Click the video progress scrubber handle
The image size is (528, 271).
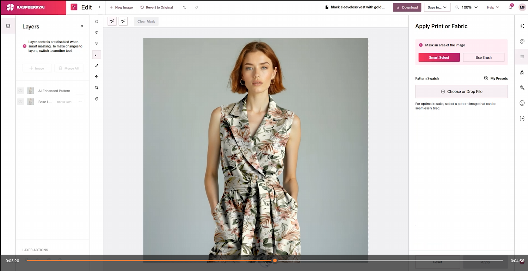pos(275,260)
